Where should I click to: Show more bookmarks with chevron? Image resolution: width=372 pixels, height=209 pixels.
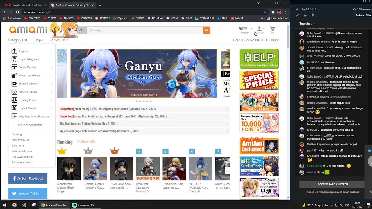click(262, 18)
